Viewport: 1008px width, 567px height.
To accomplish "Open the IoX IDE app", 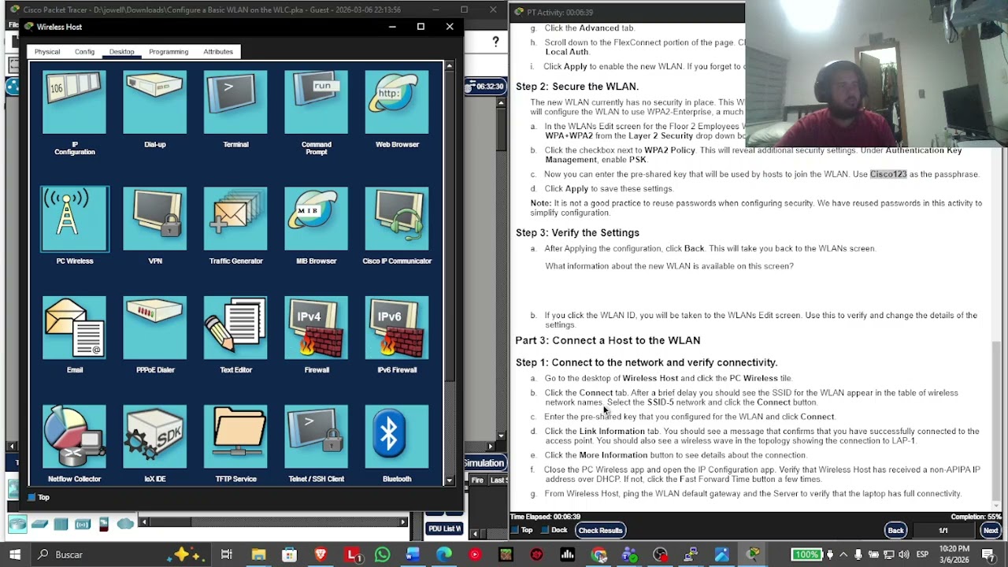I will (155, 443).
